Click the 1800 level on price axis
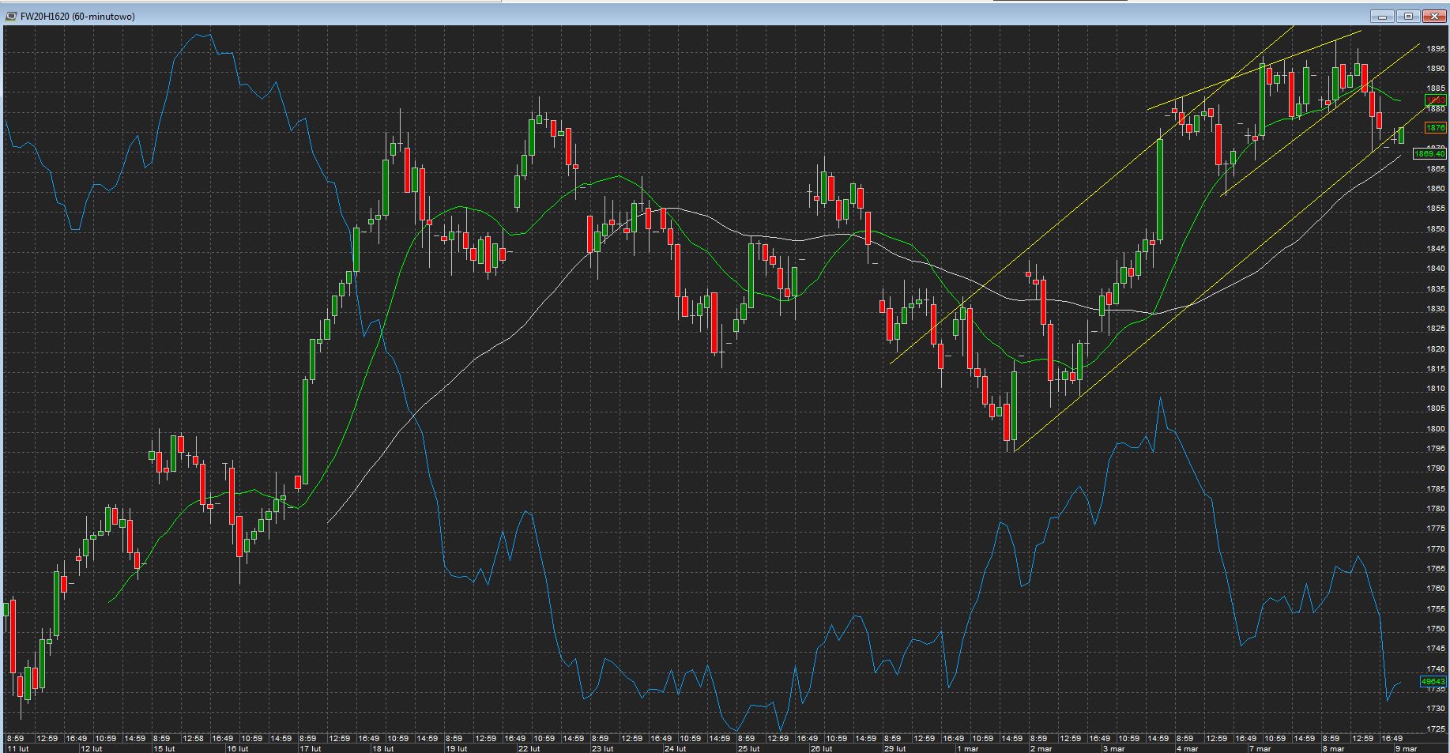Viewport: 1450px width, 753px height. [1436, 429]
